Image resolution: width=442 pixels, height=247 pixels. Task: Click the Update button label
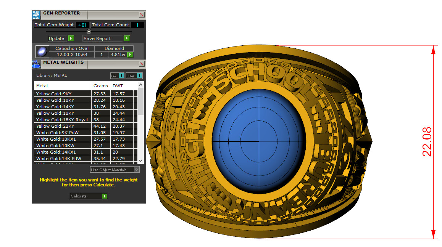[x=57, y=38]
